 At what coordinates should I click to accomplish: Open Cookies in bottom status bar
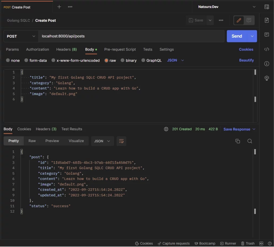tap(144, 243)
